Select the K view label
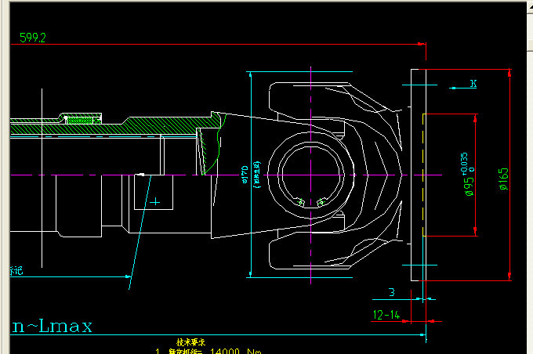 pyautogui.click(x=473, y=83)
